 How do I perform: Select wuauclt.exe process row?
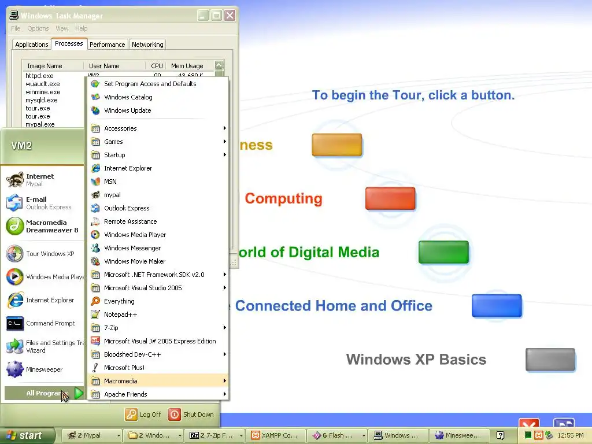[43, 84]
